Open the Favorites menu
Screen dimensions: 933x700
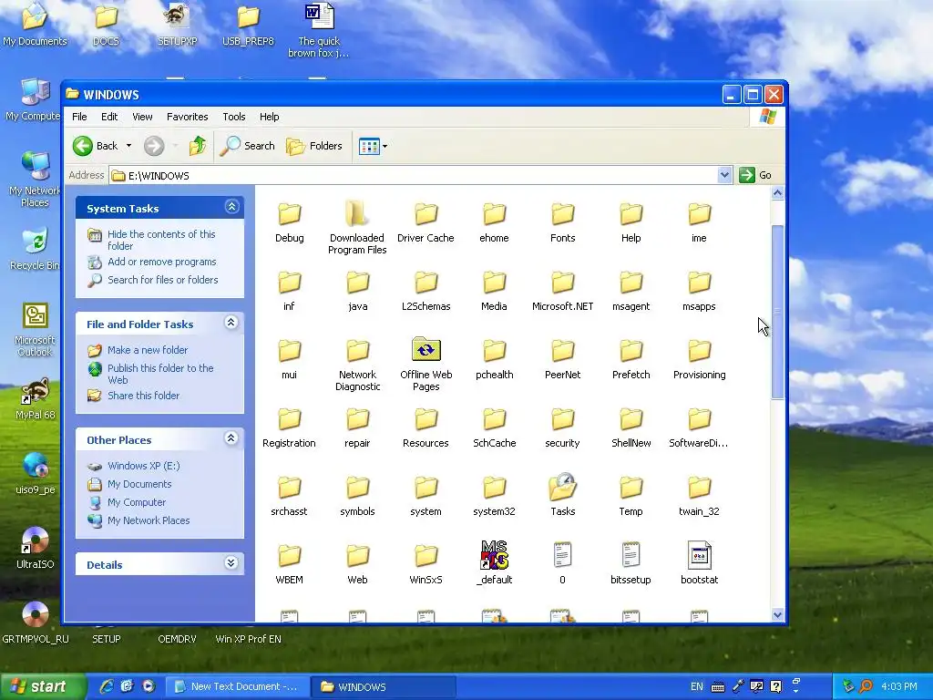188,117
